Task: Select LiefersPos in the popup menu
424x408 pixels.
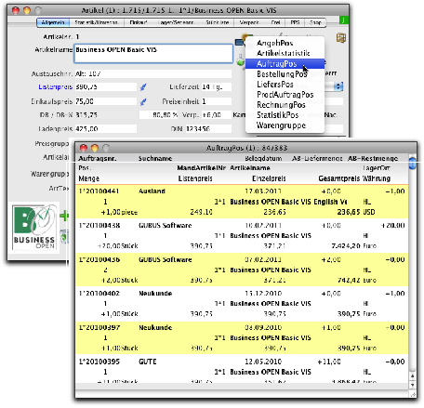Action: [285, 85]
